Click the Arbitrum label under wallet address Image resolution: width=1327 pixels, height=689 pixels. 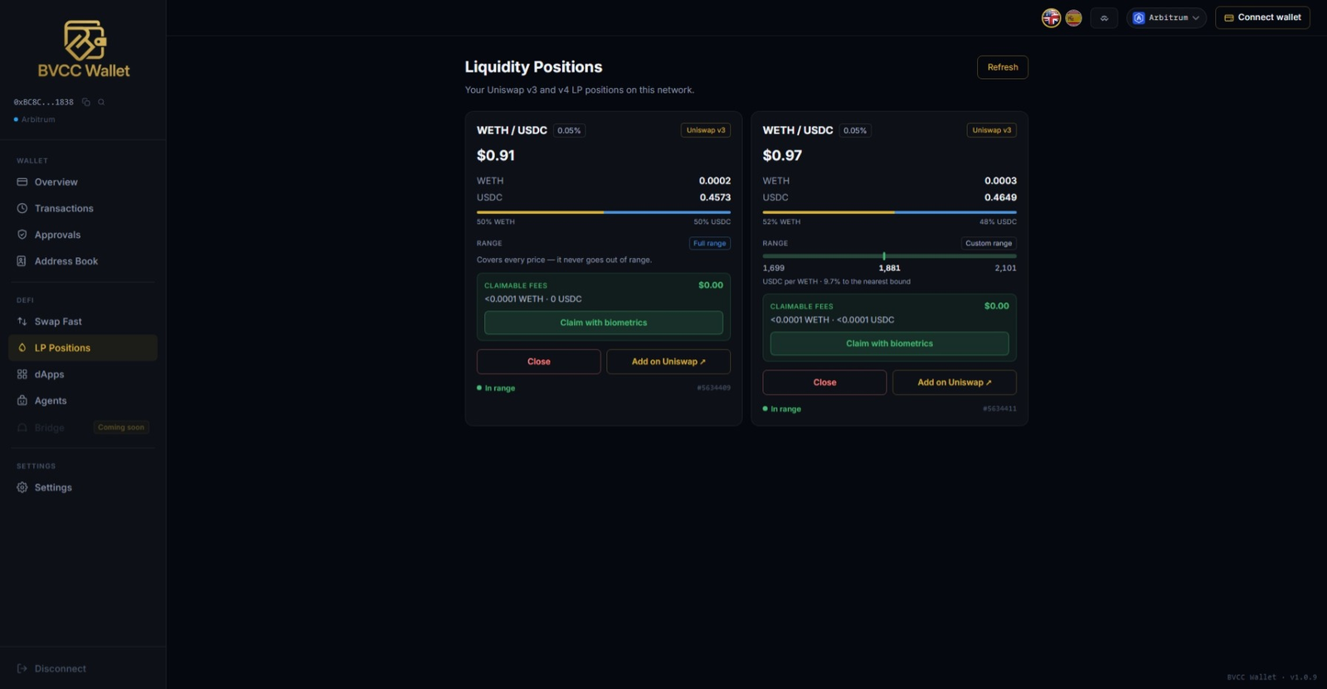coord(38,119)
